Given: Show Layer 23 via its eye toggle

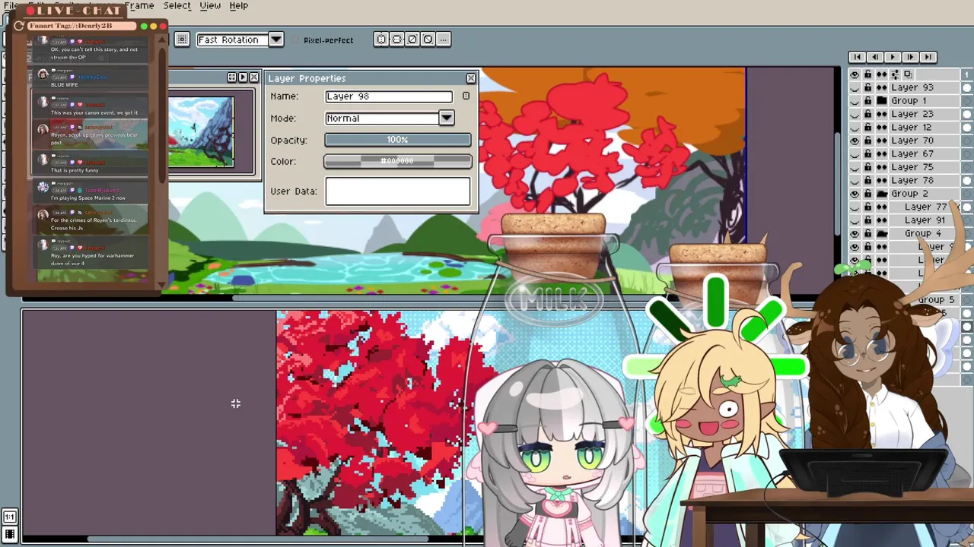Looking at the screenshot, I should [855, 114].
